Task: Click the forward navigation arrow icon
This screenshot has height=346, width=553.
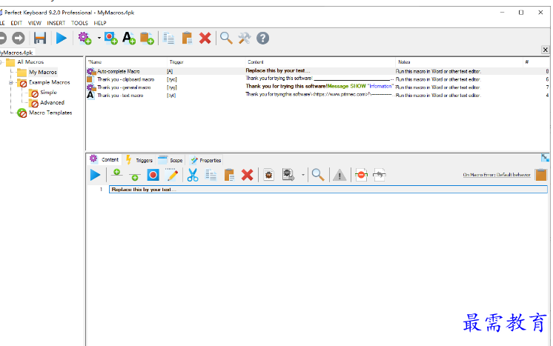Action: pyautogui.click(x=19, y=38)
